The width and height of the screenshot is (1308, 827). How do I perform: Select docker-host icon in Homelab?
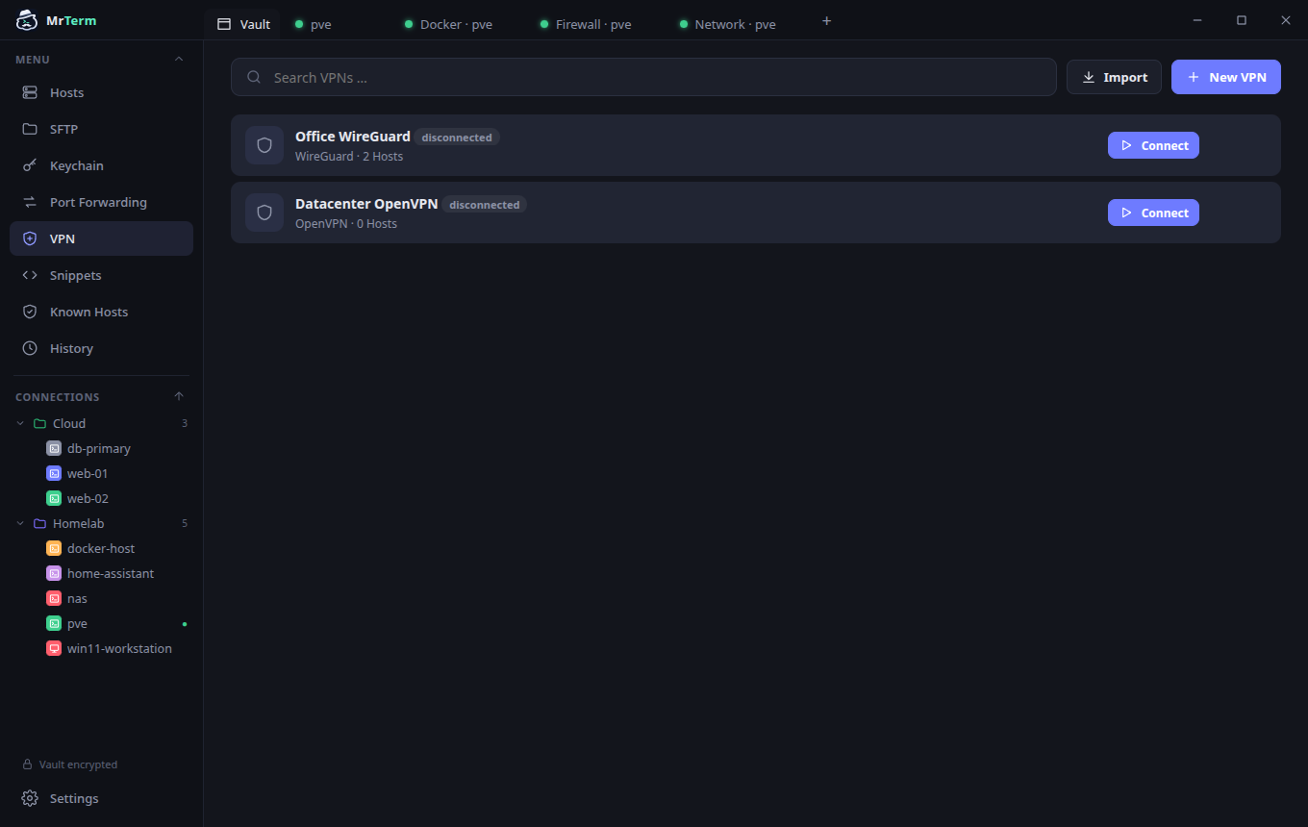(x=54, y=548)
